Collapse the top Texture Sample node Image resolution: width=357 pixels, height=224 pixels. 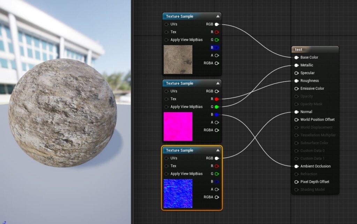tap(218, 16)
